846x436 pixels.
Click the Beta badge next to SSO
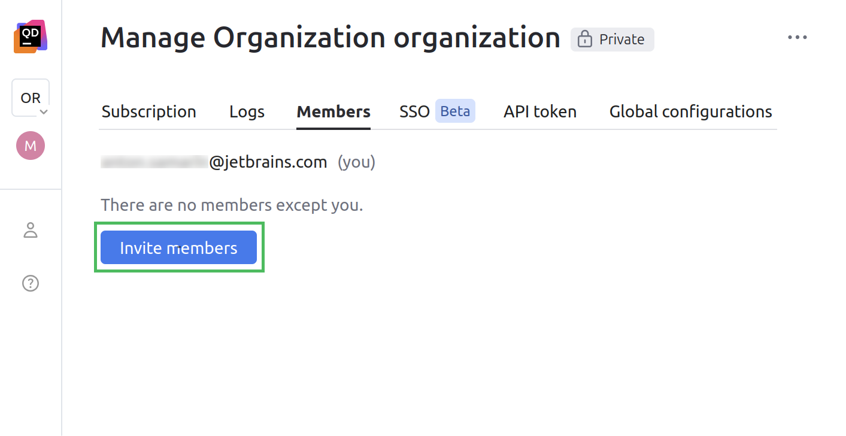coord(455,111)
